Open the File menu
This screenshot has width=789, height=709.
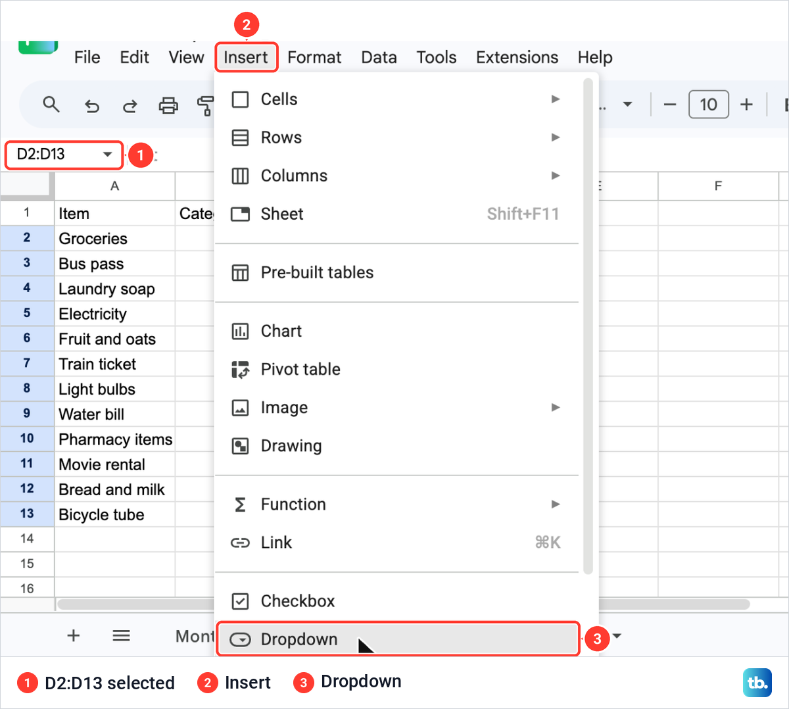coord(87,58)
